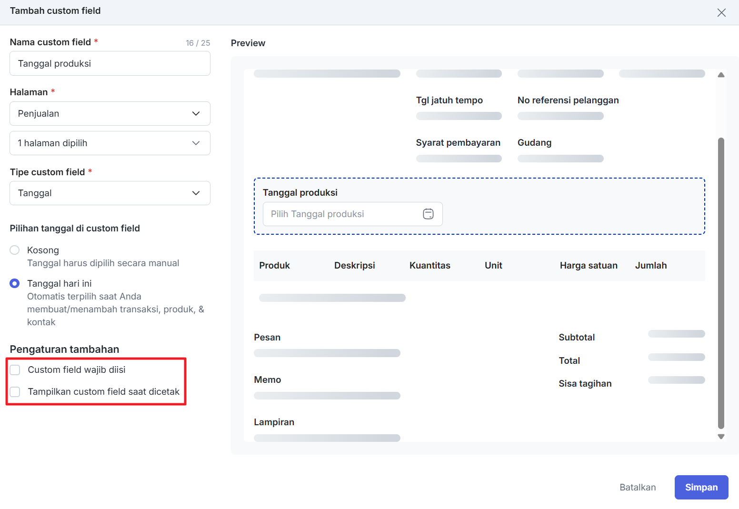Open the Penjualan halaman dropdown
The width and height of the screenshot is (739, 509).
[110, 114]
